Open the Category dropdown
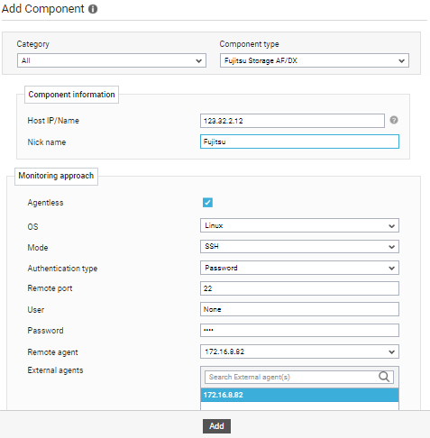 click(x=112, y=60)
